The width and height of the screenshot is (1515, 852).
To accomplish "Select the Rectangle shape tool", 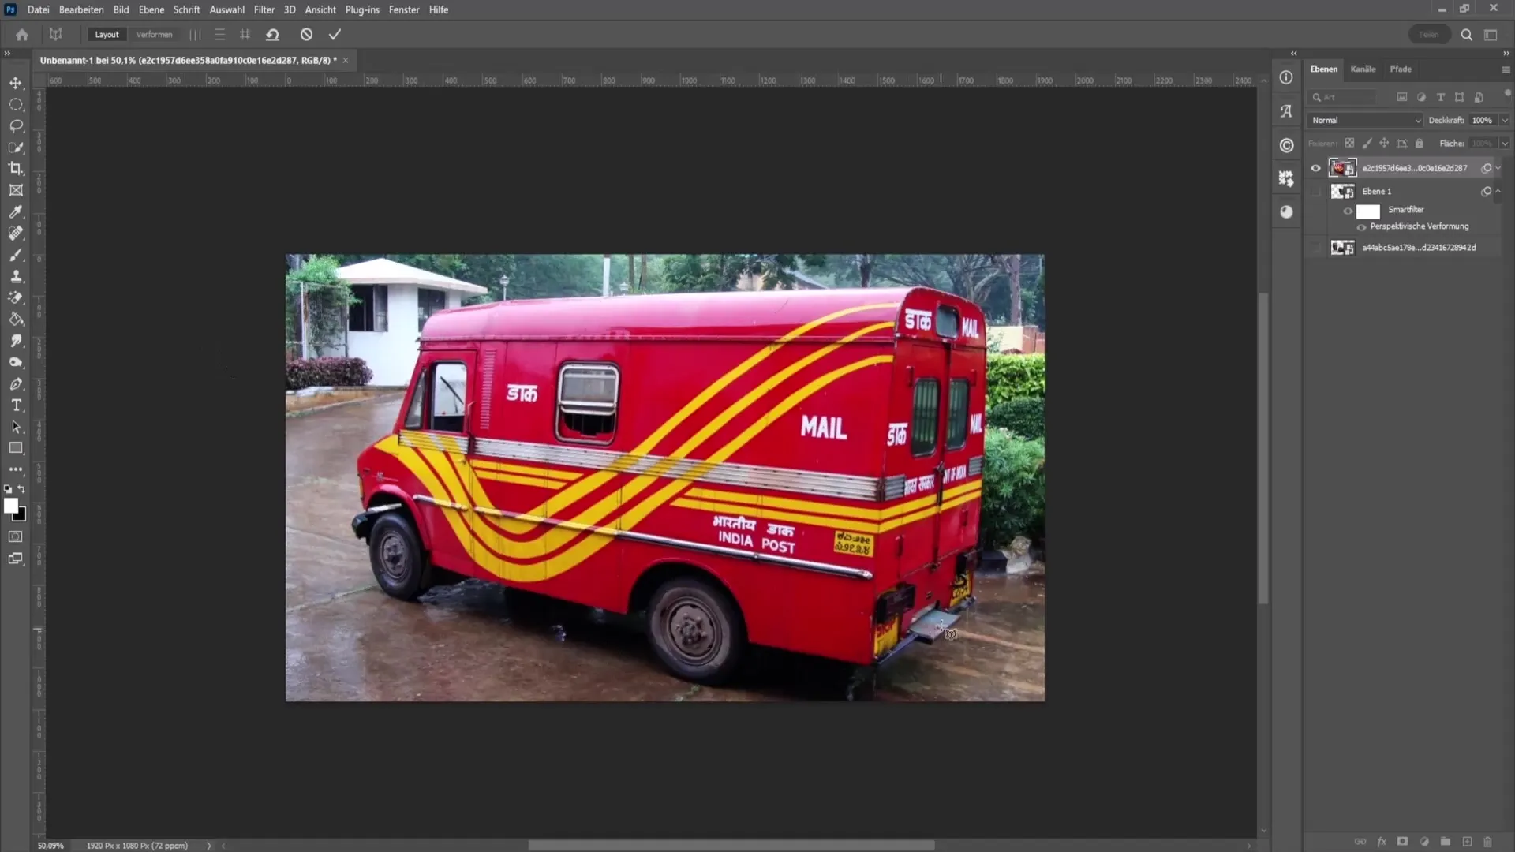I will click(16, 448).
